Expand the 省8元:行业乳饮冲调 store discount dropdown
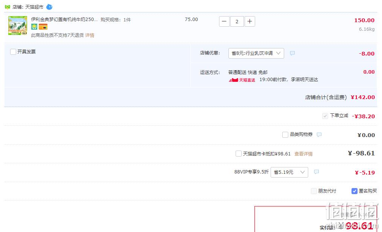Image resolution: width=382 pixels, height=232 pixels. (x=256, y=53)
